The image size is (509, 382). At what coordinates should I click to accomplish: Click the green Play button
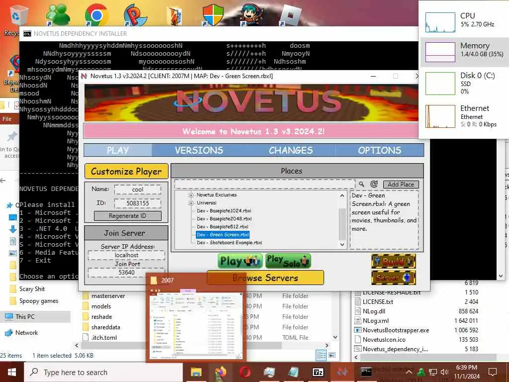(x=240, y=261)
